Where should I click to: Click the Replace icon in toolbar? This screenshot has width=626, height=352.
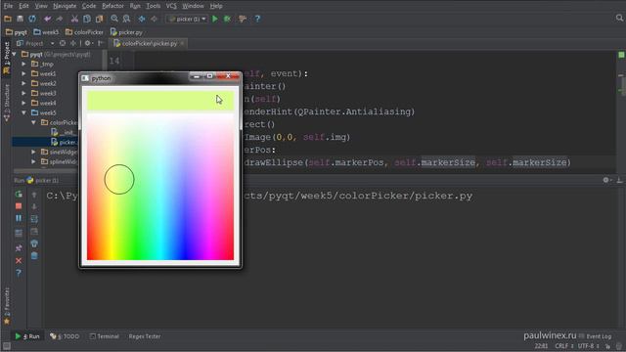tap(126, 19)
